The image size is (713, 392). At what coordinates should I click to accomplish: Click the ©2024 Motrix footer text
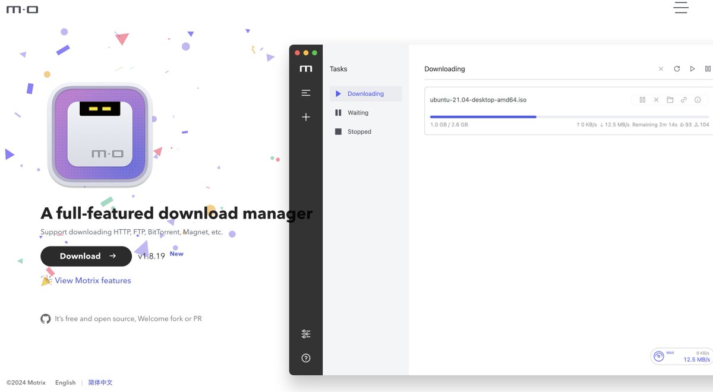pyautogui.click(x=26, y=382)
